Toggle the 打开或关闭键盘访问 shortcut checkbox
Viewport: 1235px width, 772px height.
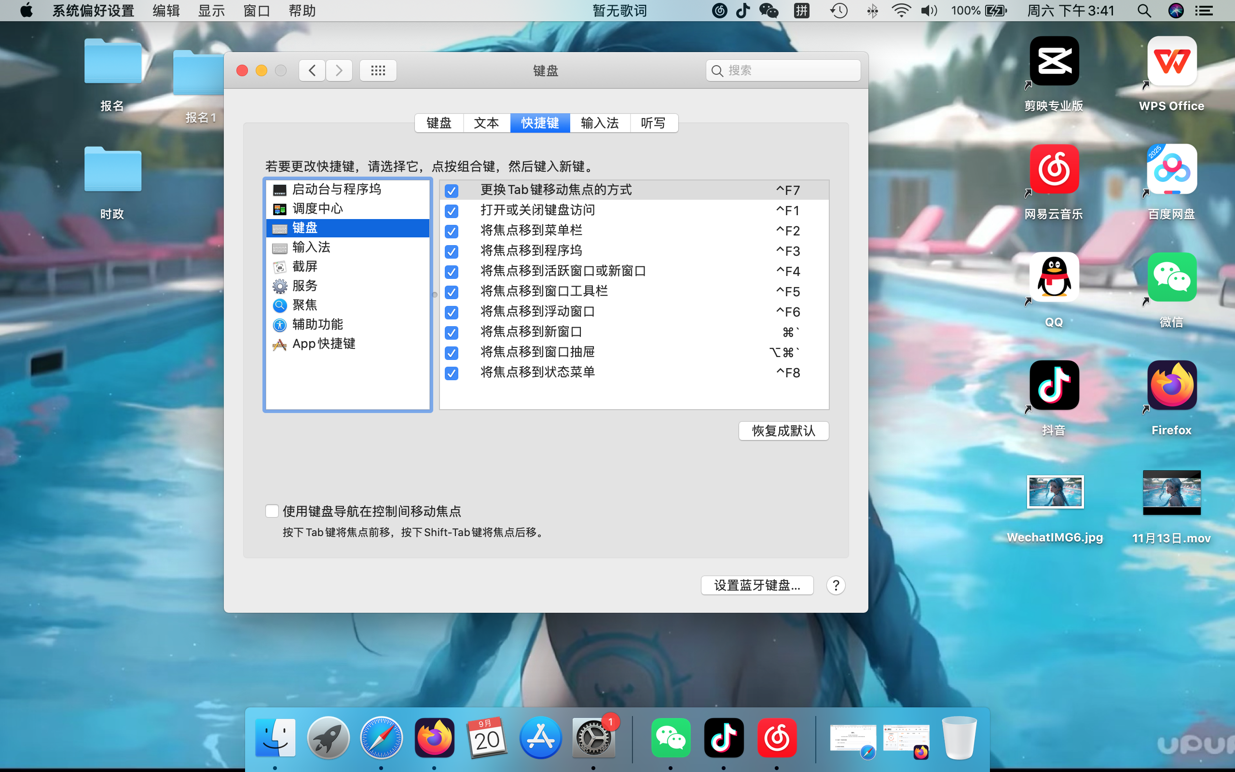(x=451, y=211)
